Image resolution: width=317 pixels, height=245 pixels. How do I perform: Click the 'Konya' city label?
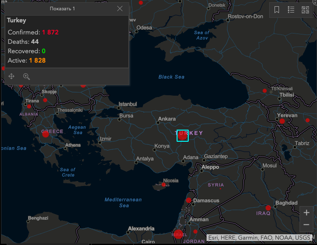coord(162,146)
